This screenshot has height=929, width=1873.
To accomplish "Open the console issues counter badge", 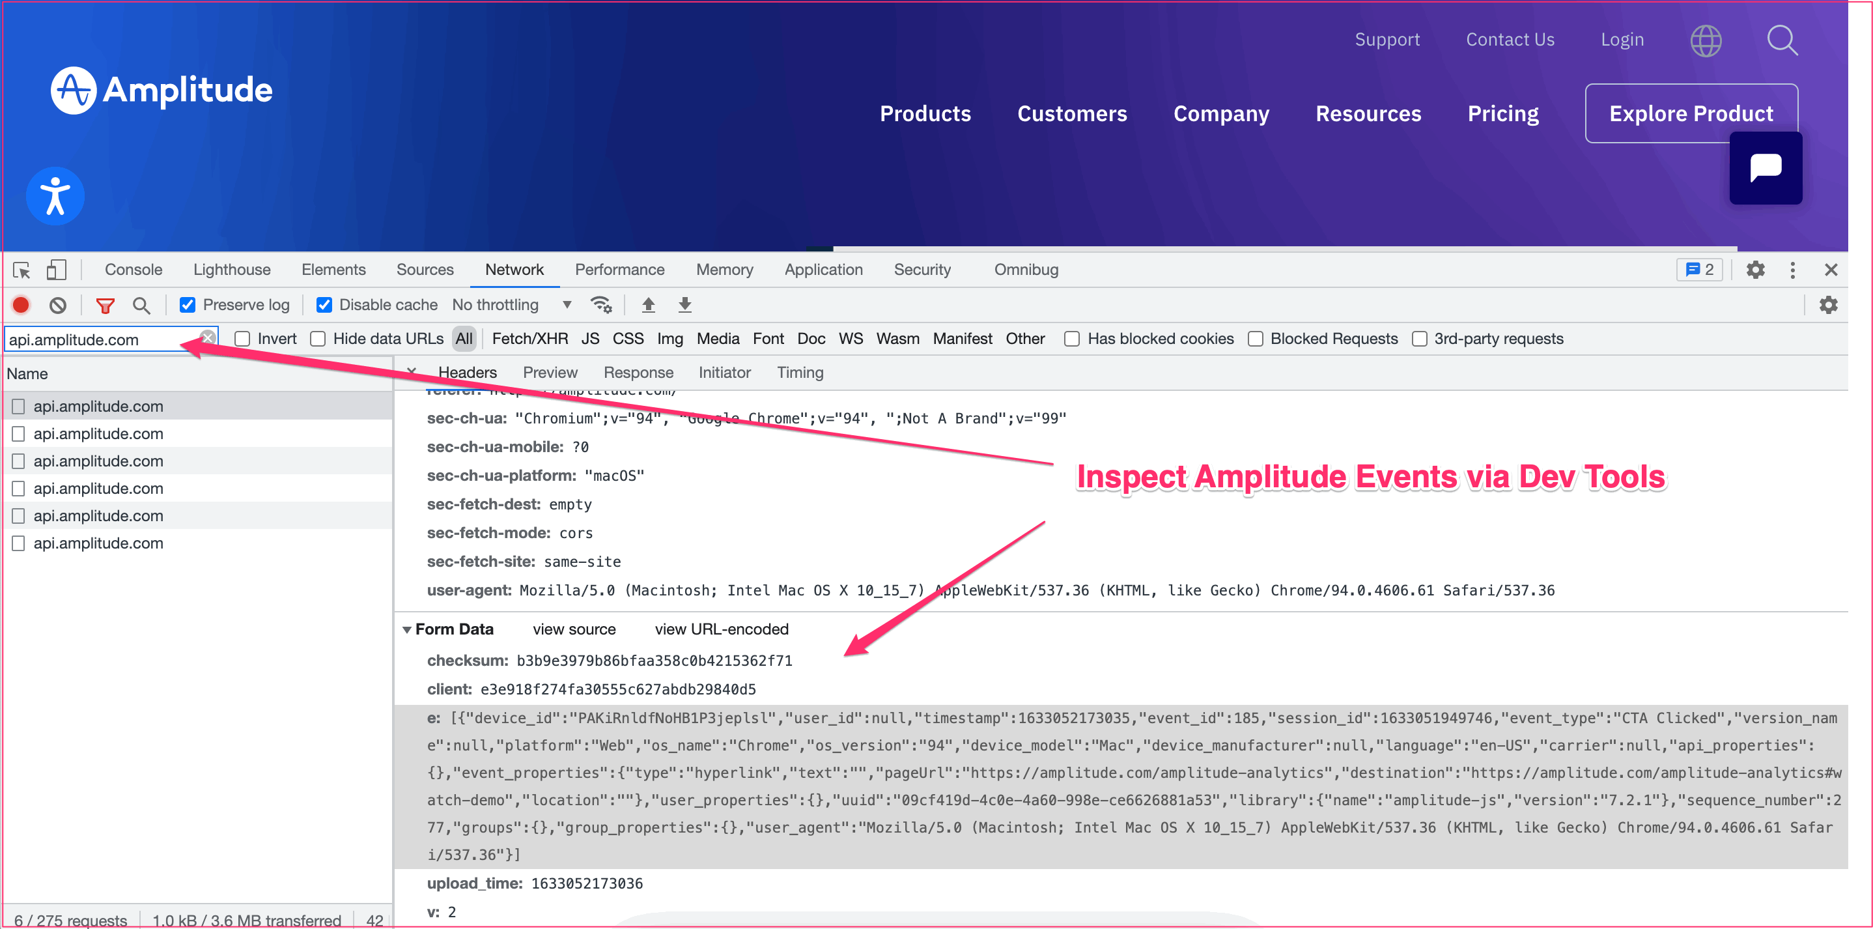I will pos(1699,270).
